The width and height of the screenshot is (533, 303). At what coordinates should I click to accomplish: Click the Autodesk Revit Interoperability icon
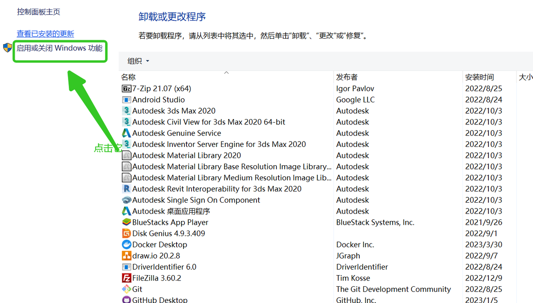(127, 189)
